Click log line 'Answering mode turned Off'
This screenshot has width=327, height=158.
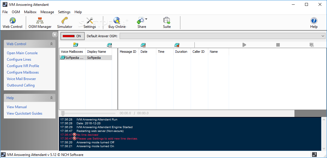(95, 142)
